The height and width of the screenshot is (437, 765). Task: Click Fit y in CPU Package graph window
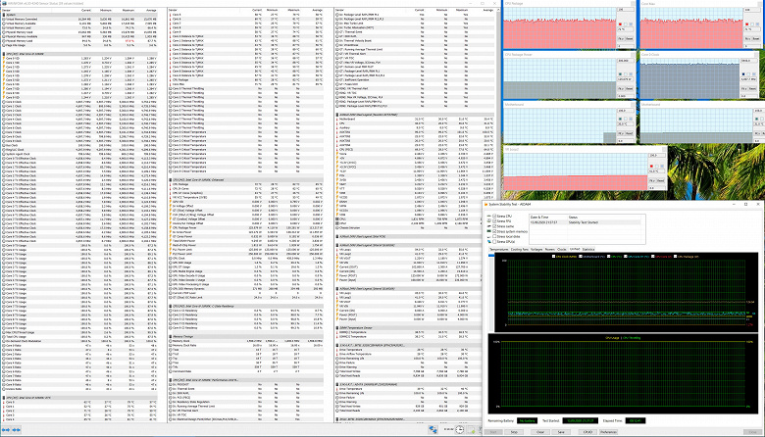pos(621,39)
